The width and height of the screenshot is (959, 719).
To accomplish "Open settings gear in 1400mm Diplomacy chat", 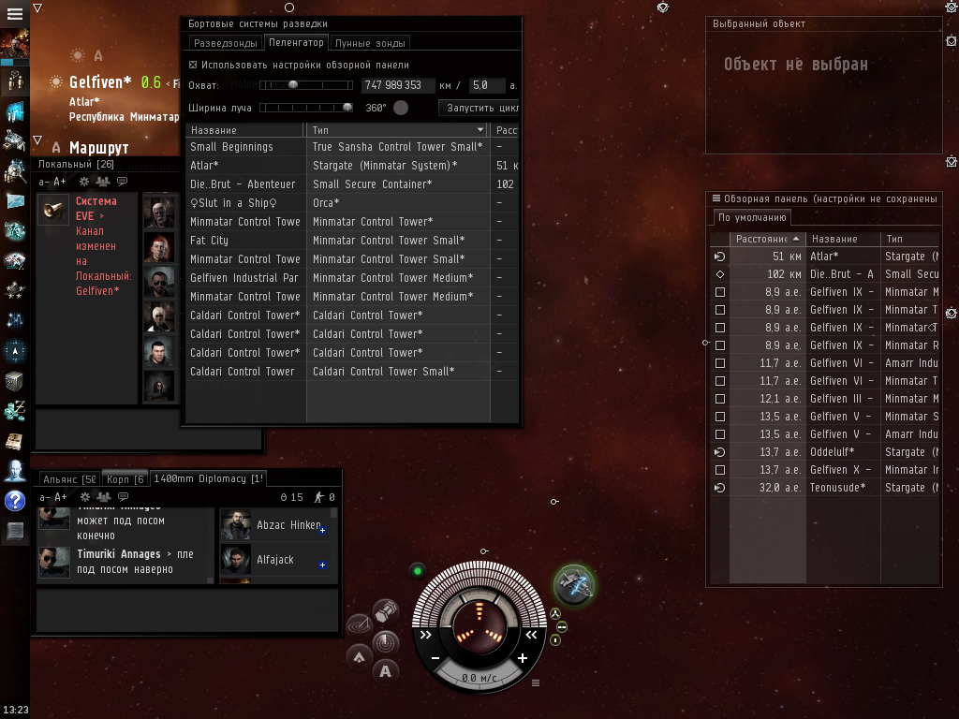I will coord(85,497).
